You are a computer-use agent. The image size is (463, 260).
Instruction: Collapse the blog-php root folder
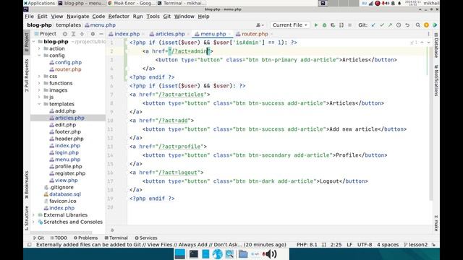(34, 42)
